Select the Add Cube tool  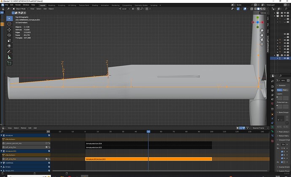point(9,63)
